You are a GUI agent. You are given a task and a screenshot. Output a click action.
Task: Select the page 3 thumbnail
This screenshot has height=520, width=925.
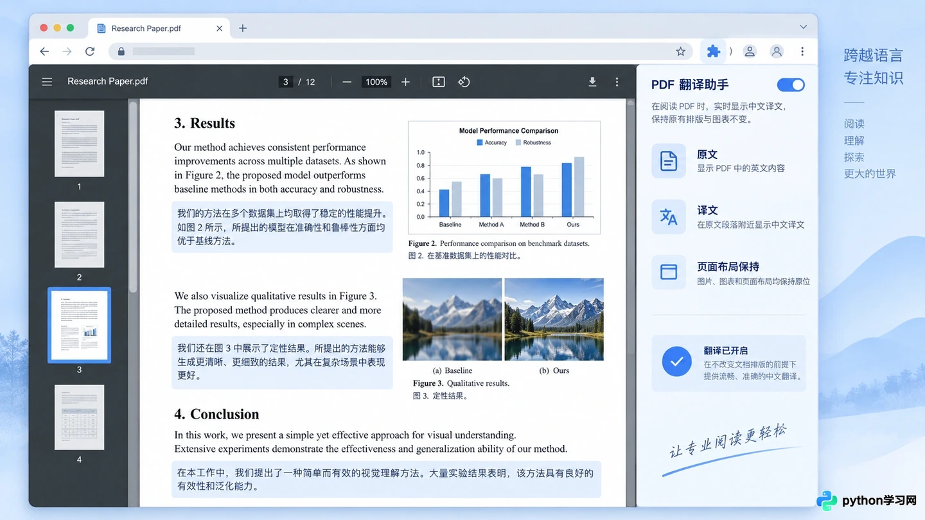[x=79, y=325]
